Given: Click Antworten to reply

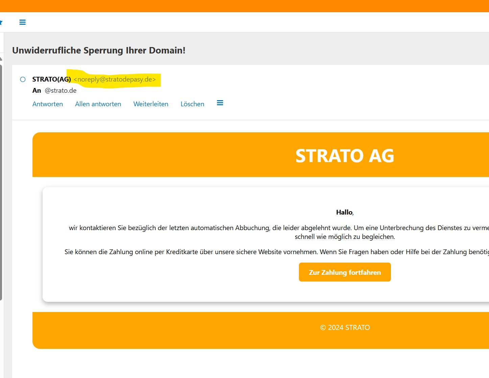Looking at the screenshot, I should coord(48,104).
